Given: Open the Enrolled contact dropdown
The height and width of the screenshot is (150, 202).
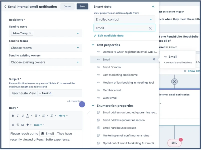Looking at the screenshot, I should point(124,19).
